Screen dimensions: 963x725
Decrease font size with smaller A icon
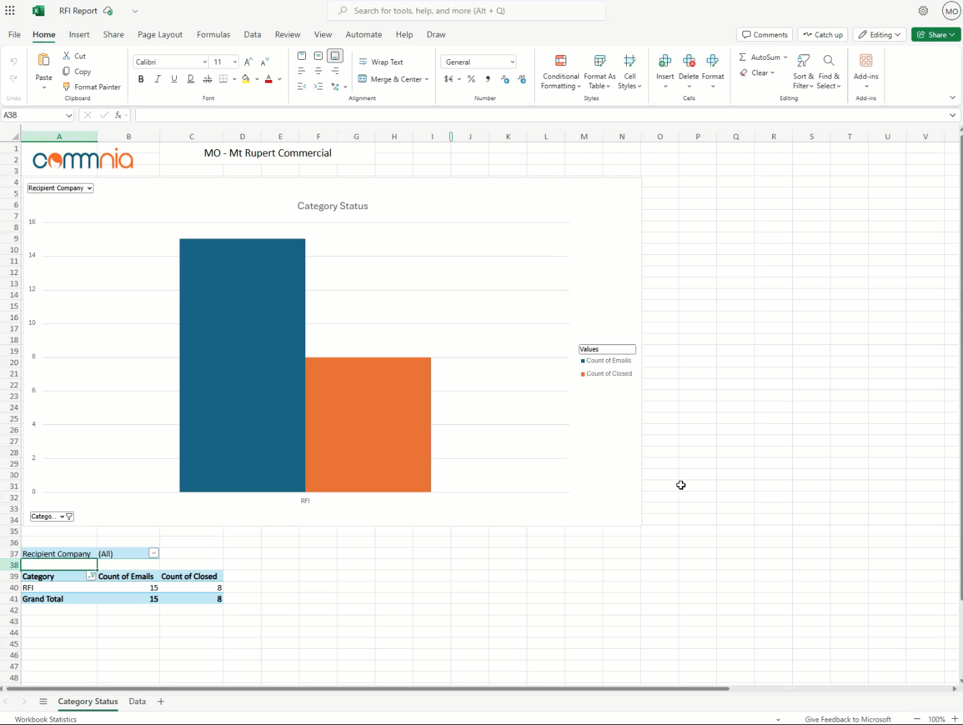pyautogui.click(x=265, y=61)
